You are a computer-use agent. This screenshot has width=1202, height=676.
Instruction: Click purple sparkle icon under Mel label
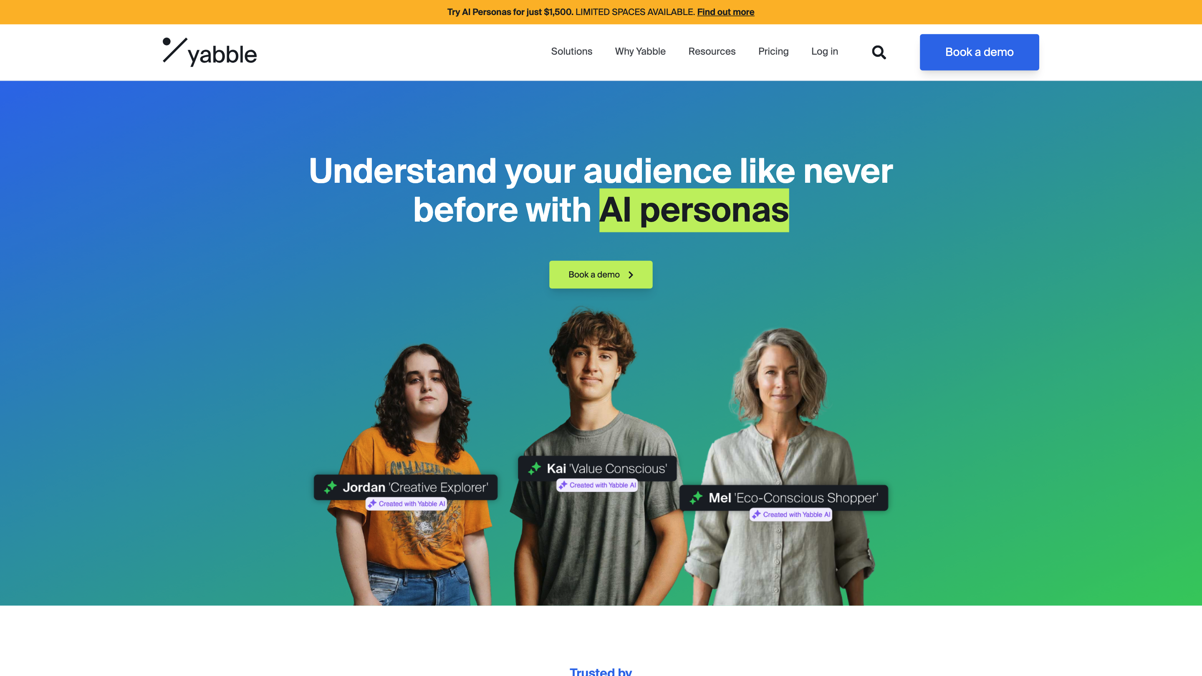pyautogui.click(x=756, y=514)
